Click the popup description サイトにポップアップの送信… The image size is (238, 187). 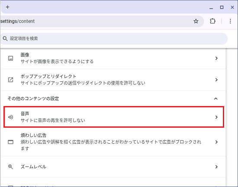pos(83,83)
